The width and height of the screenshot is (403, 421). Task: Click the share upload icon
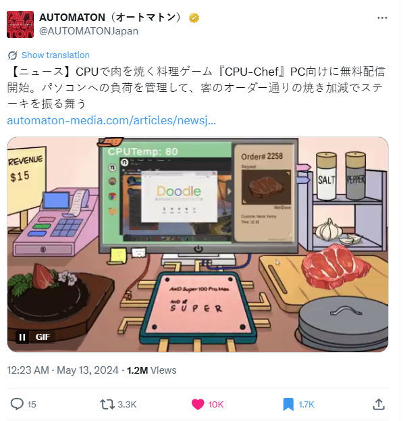click(379, 404)
